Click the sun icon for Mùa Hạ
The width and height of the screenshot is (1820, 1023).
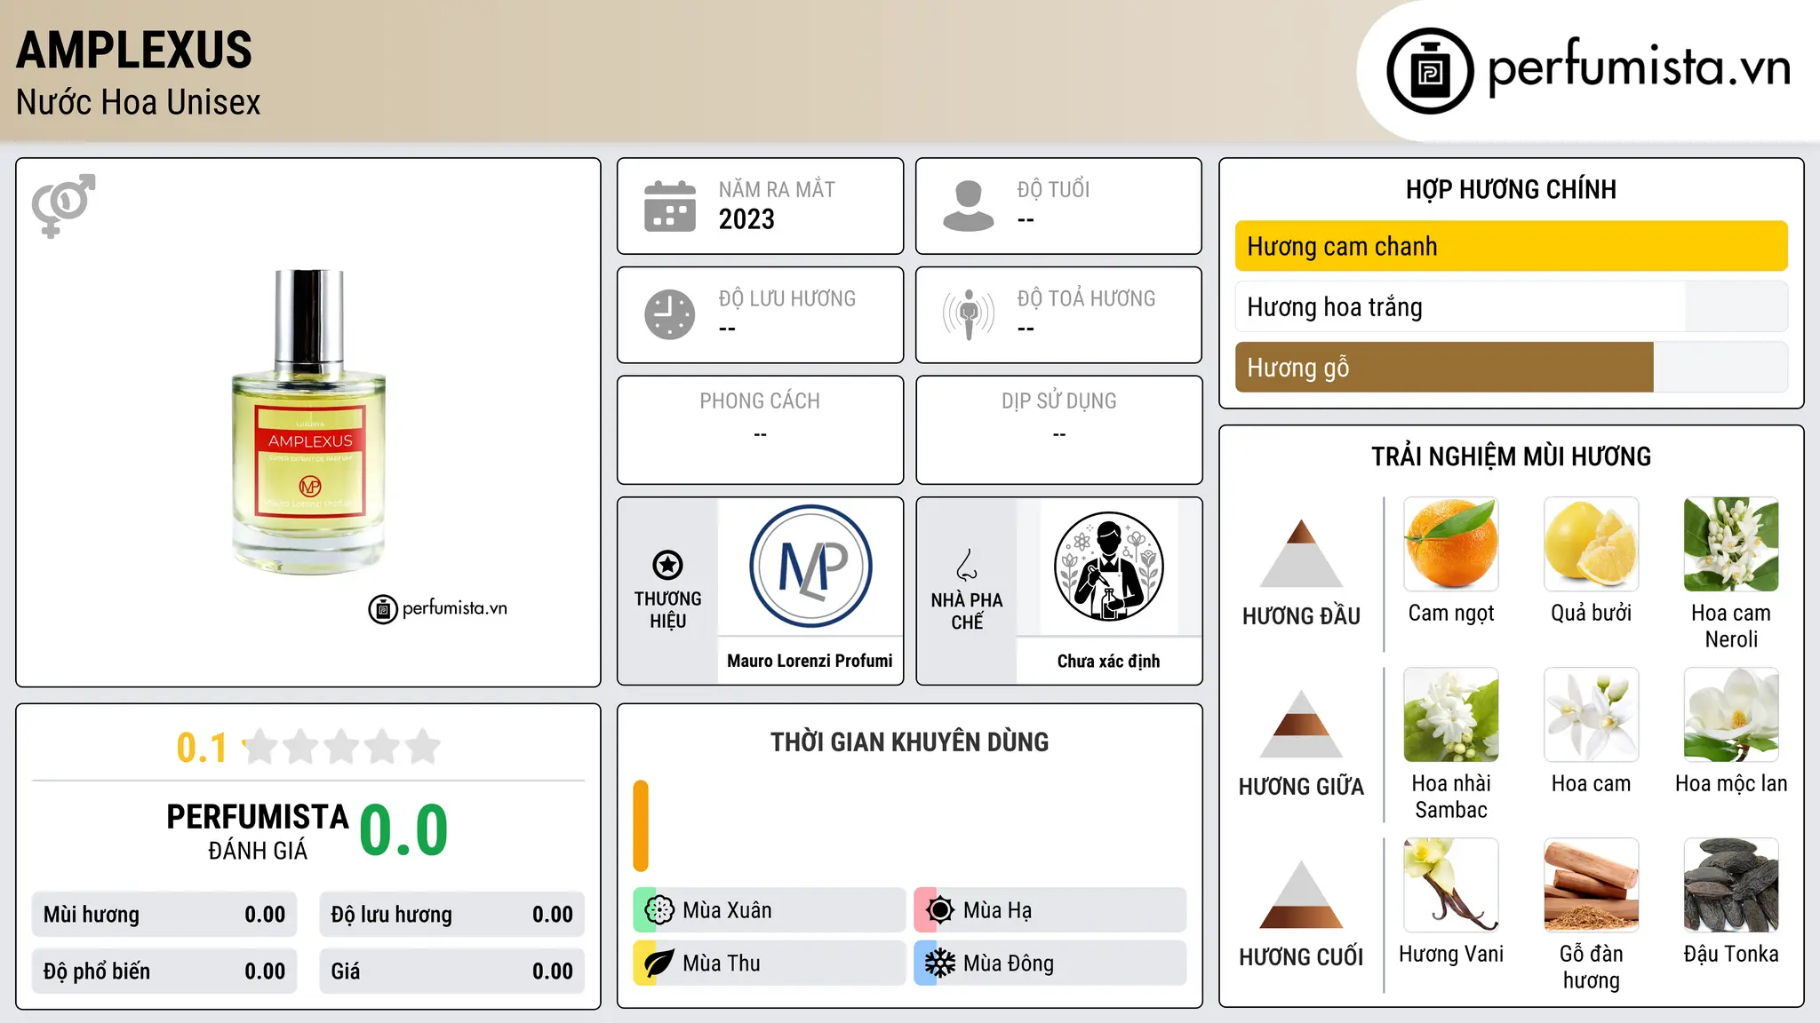point(940,910)
